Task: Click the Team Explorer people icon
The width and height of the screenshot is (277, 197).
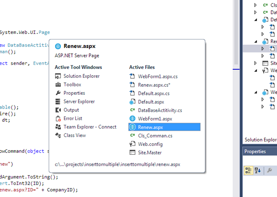Action: coord(58,127)
